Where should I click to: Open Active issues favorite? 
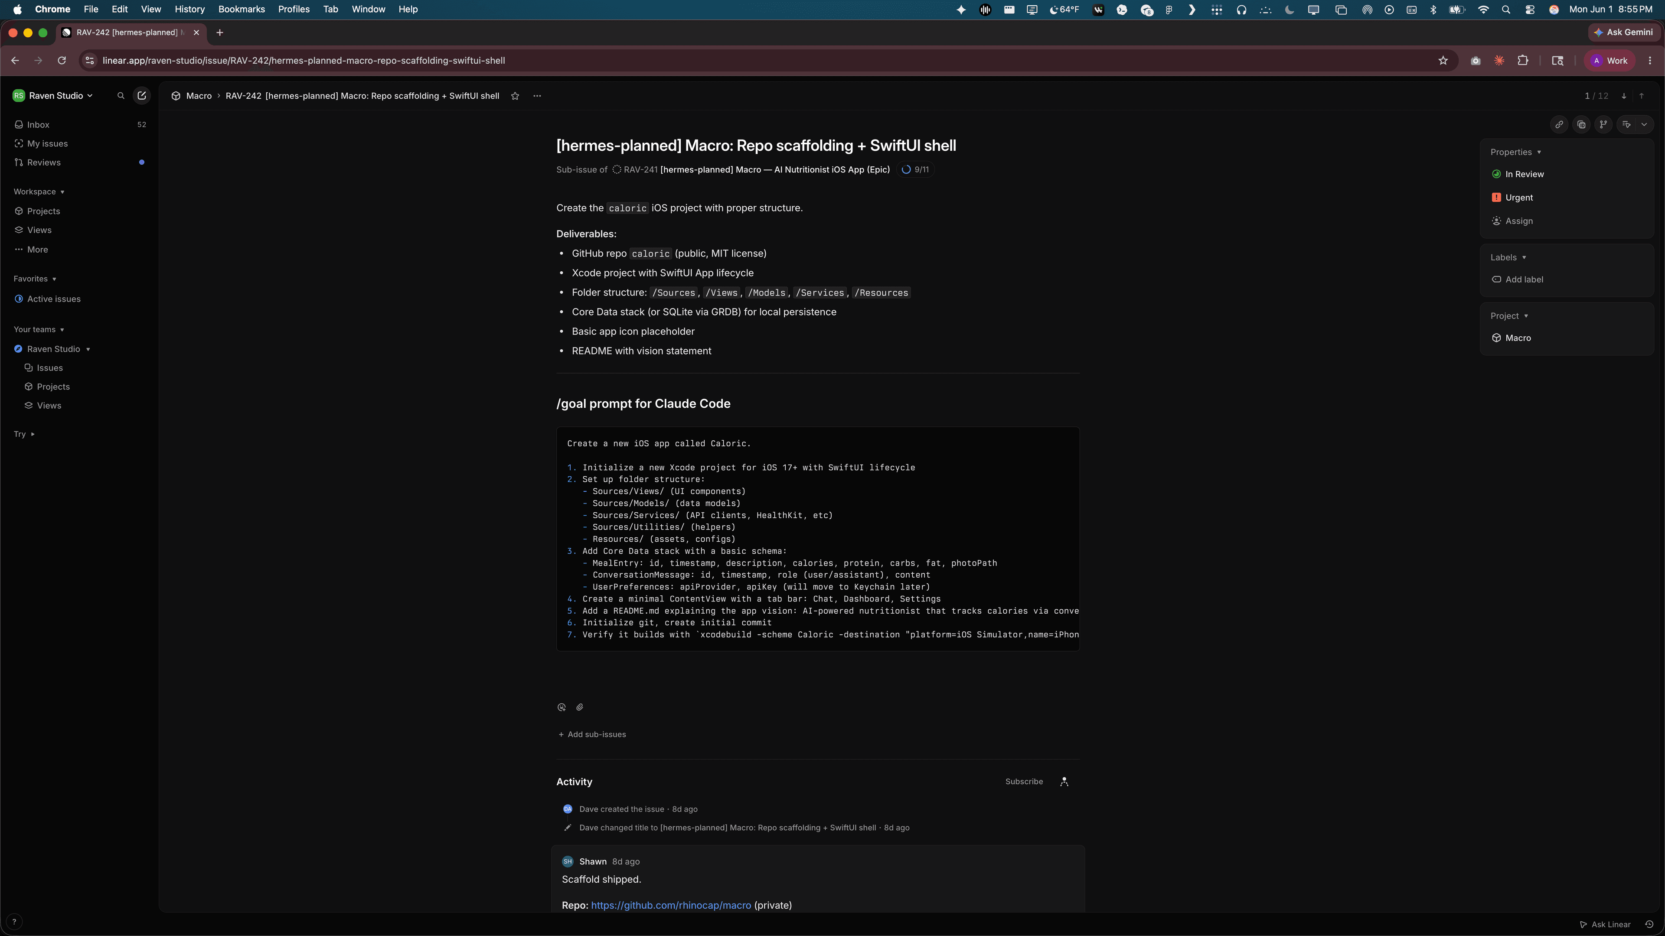(x=80, y=299)
